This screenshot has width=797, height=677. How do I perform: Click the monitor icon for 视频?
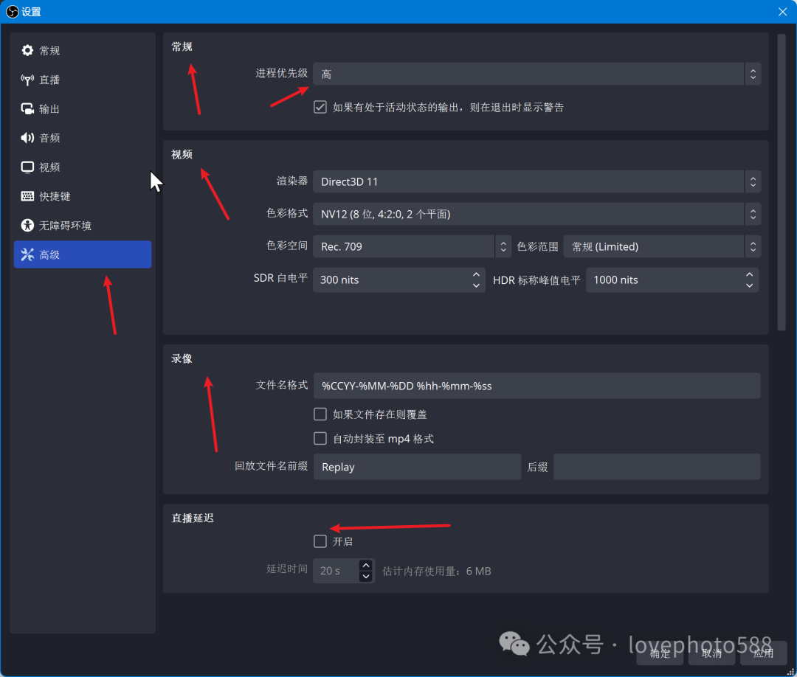pos(27,167)
